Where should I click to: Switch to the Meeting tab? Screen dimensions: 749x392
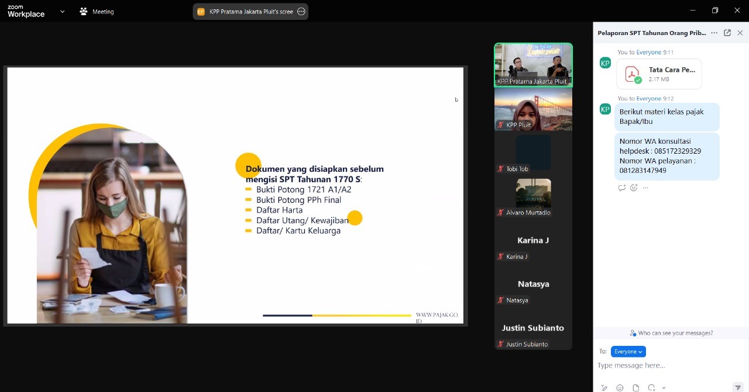pos(97,11)
